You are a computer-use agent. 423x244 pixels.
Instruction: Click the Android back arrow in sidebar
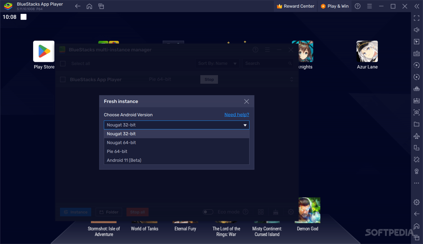click(417, 214)
